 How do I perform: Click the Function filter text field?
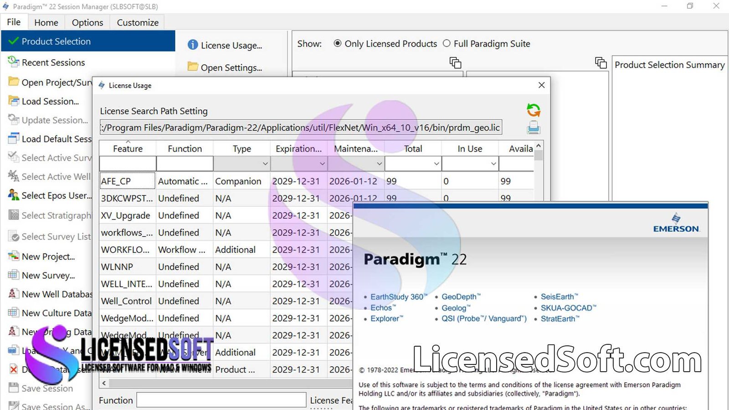click(x=185, y=164)
